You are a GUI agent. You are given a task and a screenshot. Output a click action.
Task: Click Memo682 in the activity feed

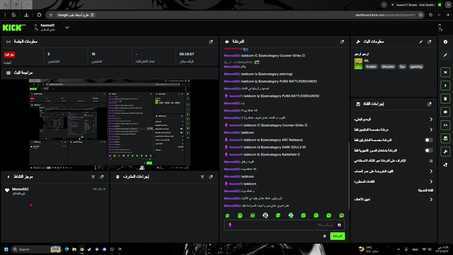[x=20, y=189]
